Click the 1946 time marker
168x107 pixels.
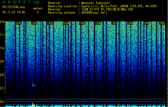coord(98,23)
